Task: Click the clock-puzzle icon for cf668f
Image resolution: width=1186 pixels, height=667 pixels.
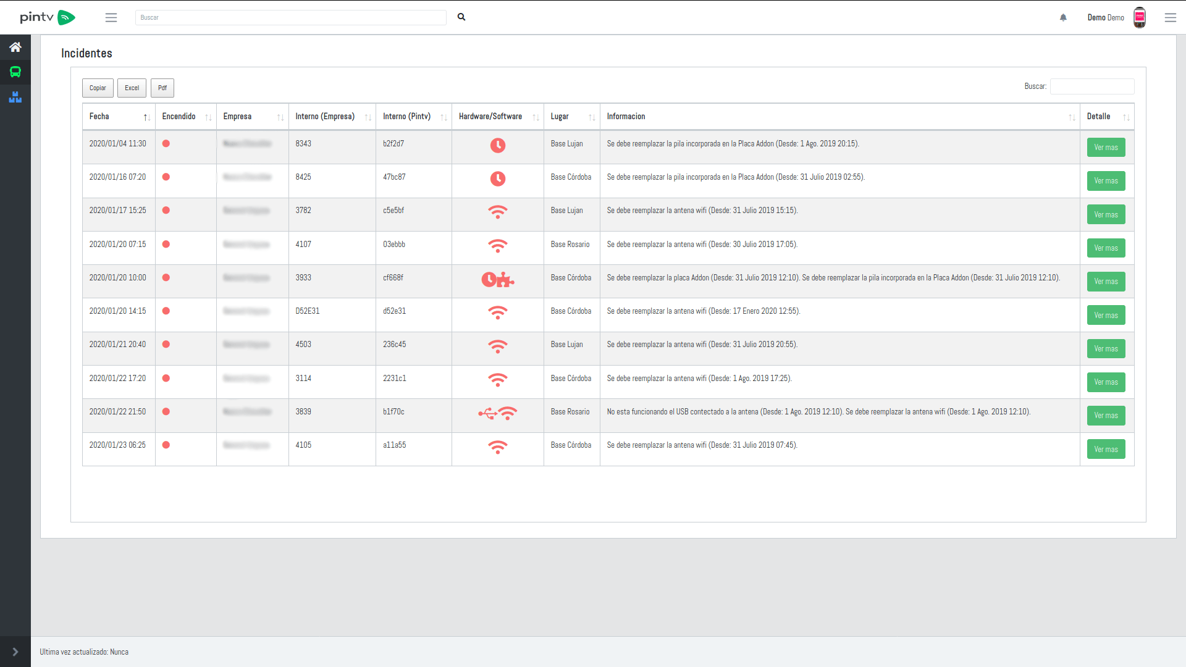Action: click(x=498, y=279)
